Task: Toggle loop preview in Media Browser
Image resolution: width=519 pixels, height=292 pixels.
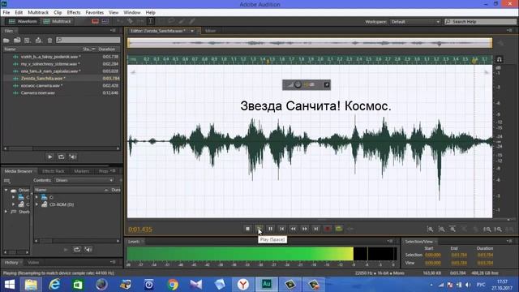Action: 77,249
